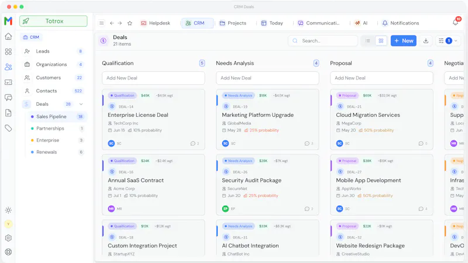
Task: Open the user avatar in left rail
Action: [8, 224]
